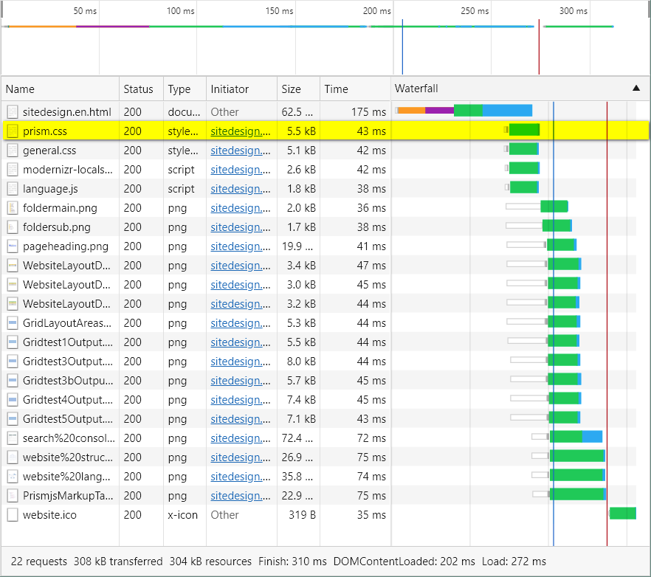
Task: Click '308 kB transferred' summary text
Action: (x=118, y=562)
